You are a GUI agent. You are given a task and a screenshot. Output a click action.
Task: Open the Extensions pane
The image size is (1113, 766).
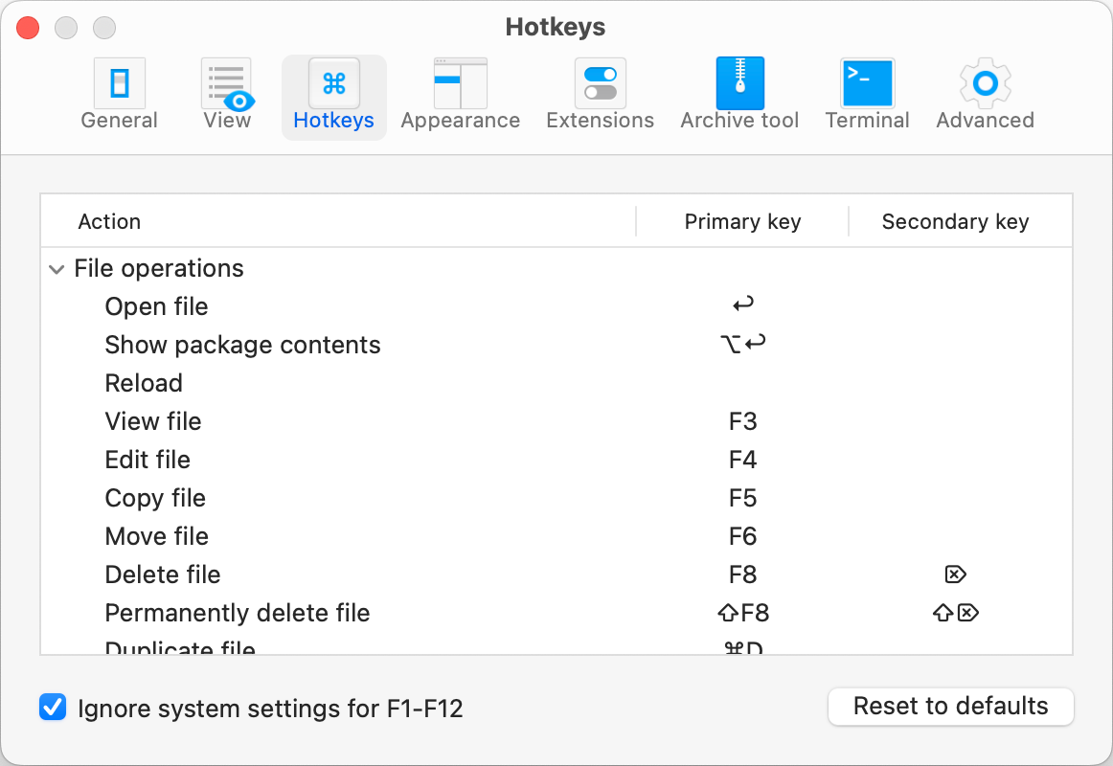[x=601, y=94]
